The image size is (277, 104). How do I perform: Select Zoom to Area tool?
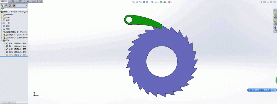(137, 2)
